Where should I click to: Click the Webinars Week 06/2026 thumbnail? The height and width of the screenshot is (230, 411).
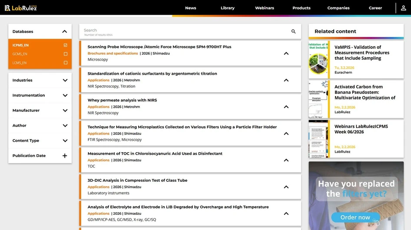(318, 139)
